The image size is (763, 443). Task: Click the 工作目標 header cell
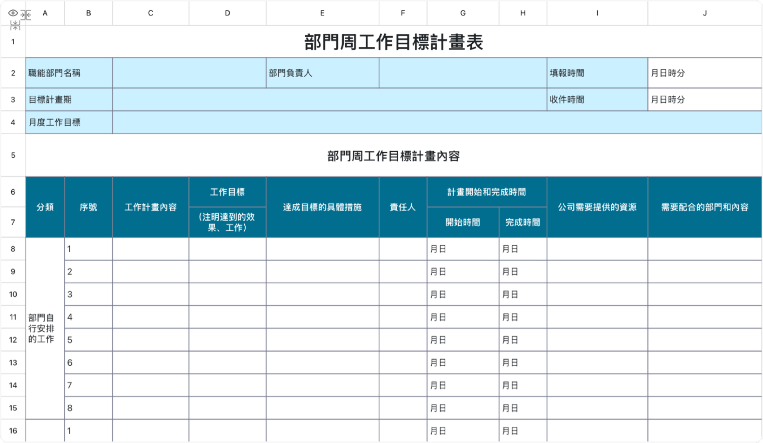pos(228,192)
